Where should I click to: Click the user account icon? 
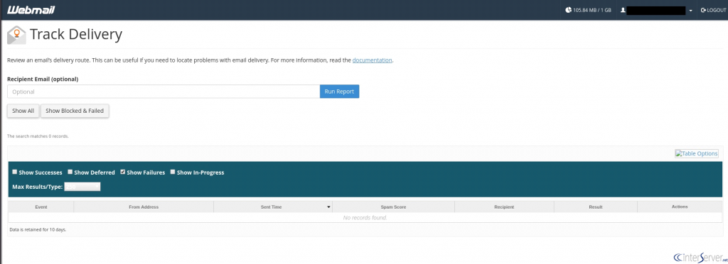tap(623, 10)
